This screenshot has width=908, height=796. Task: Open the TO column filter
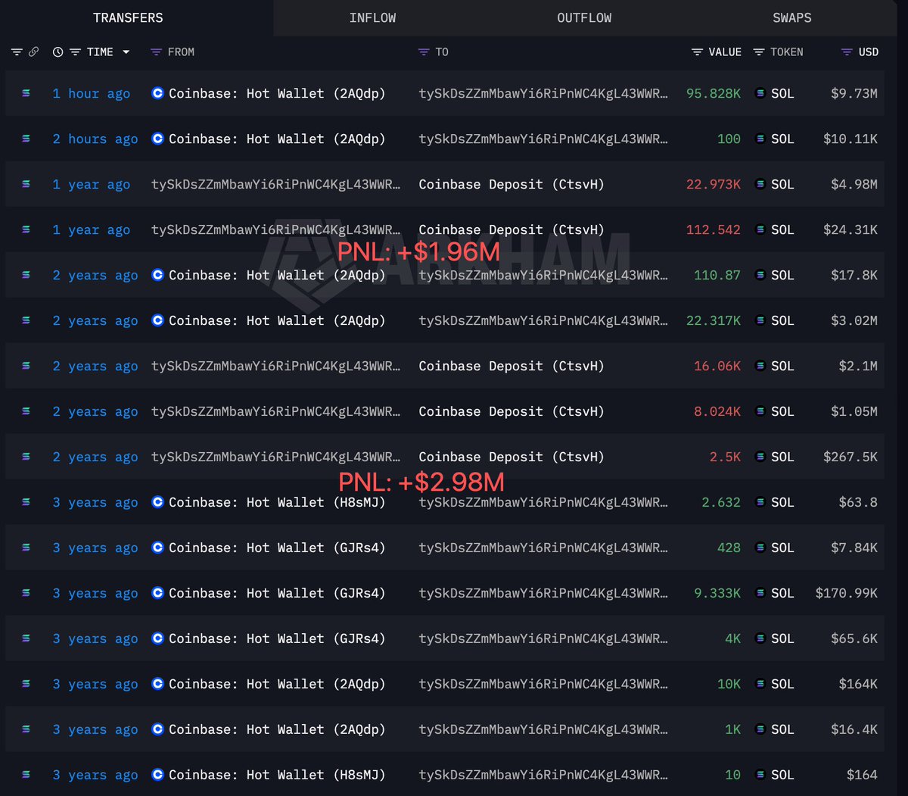(424, 52)
